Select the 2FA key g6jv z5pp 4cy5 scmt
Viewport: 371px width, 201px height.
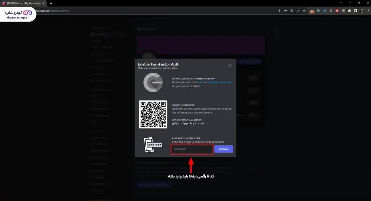(188, 124)
